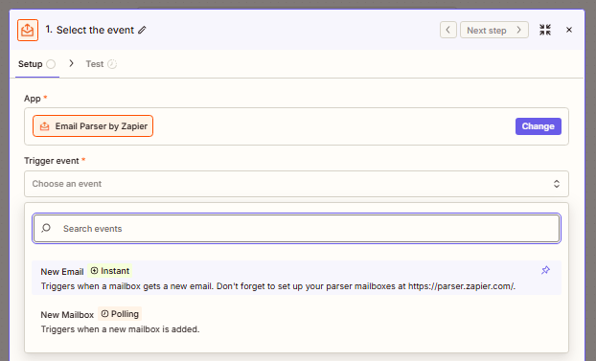Pin the New Email event
Viewport: 596px width, 361px height.
click(545, 270)
